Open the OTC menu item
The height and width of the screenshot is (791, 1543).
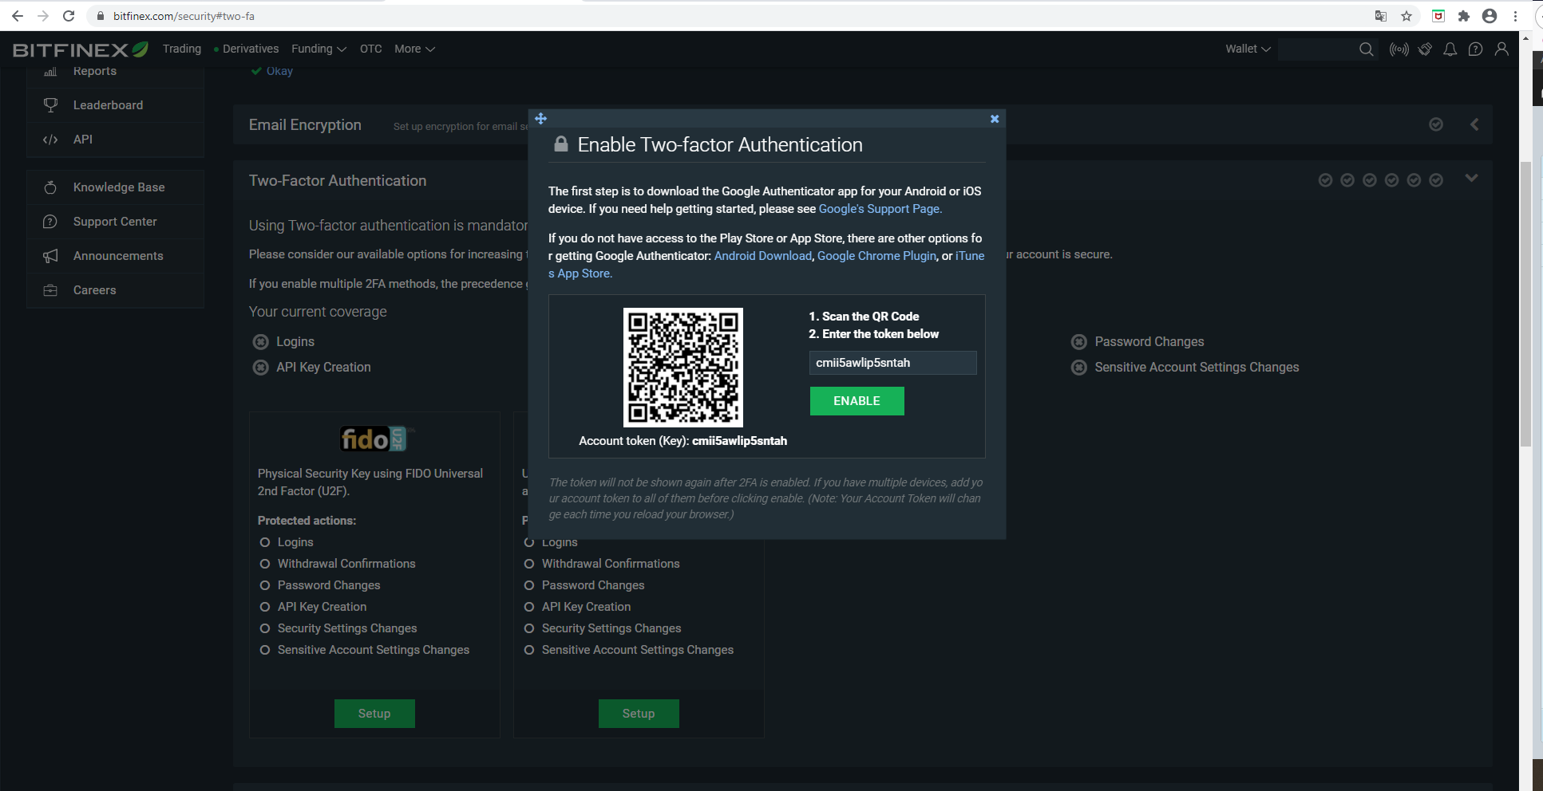(x=371, y=49)
